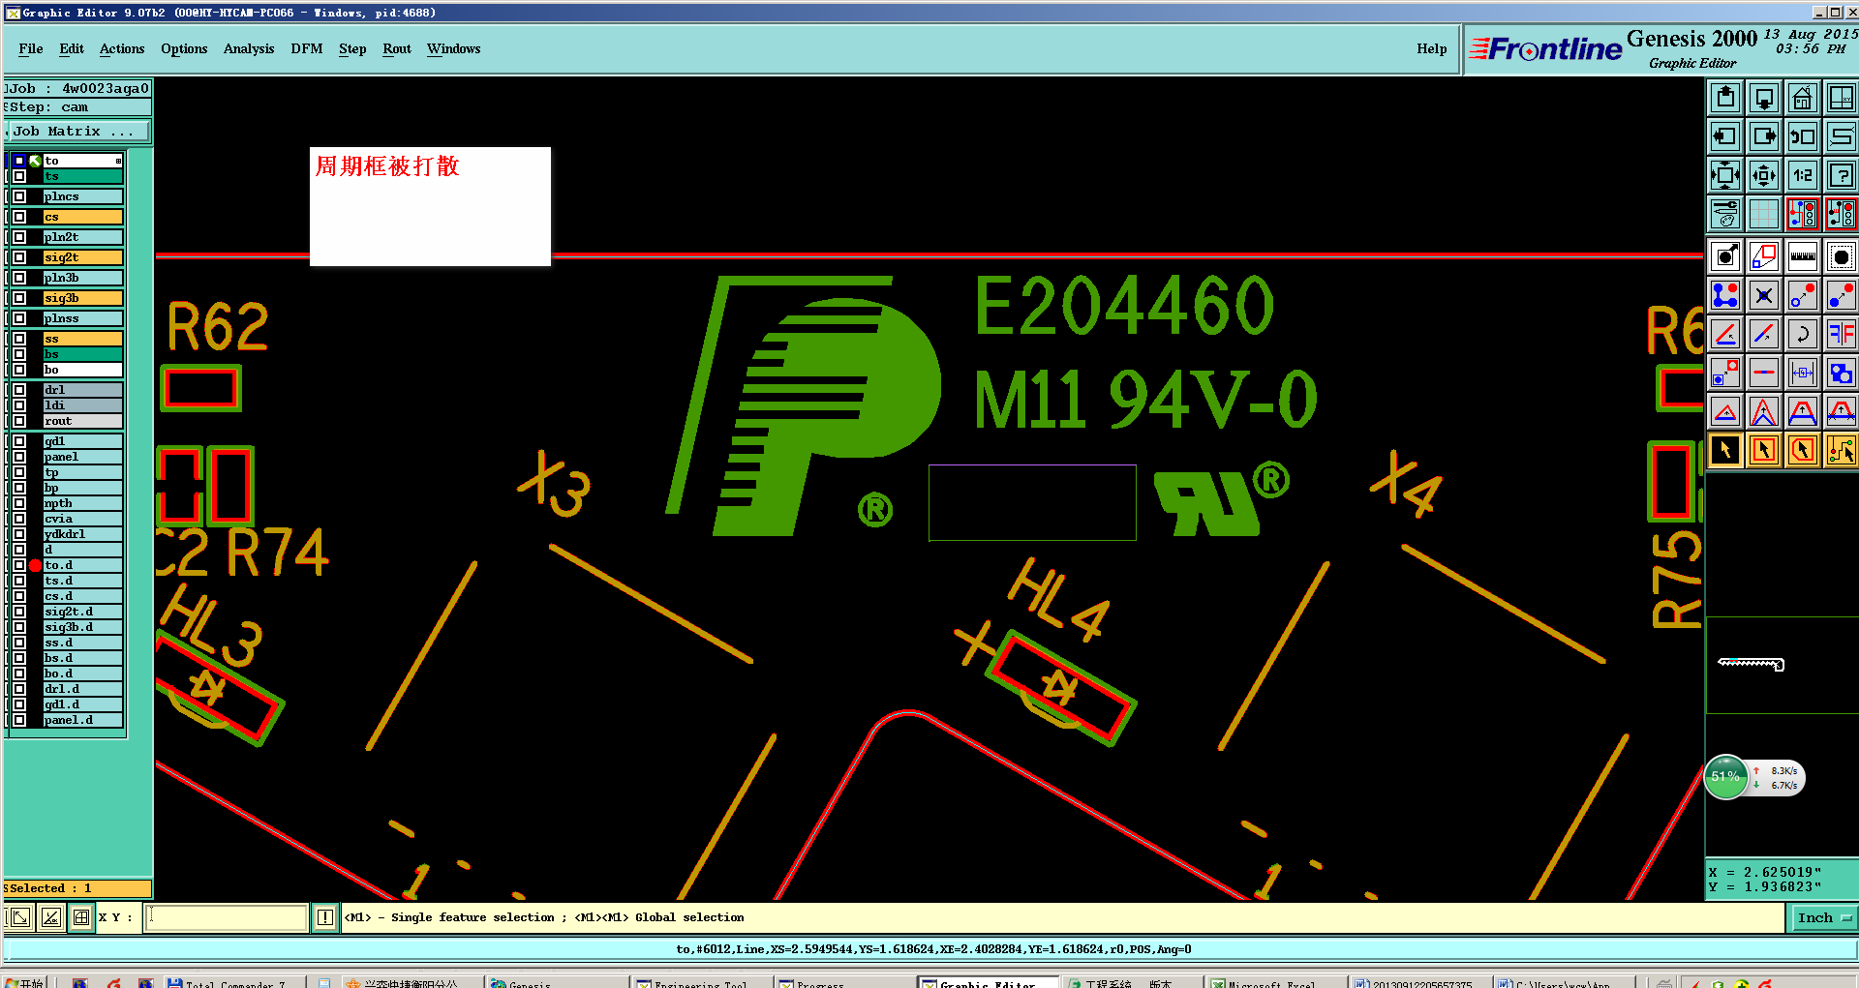Open the Help menu button
Image resolution: width=1859 pixels, height=988 pixels.
[x=1432, y=49]
